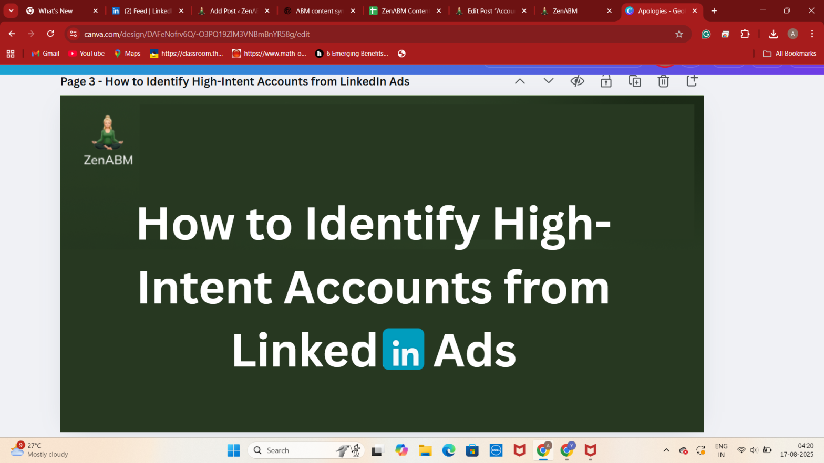Reload the Canva page
Viewport: 824px width, 463px height.
(50, 34)
